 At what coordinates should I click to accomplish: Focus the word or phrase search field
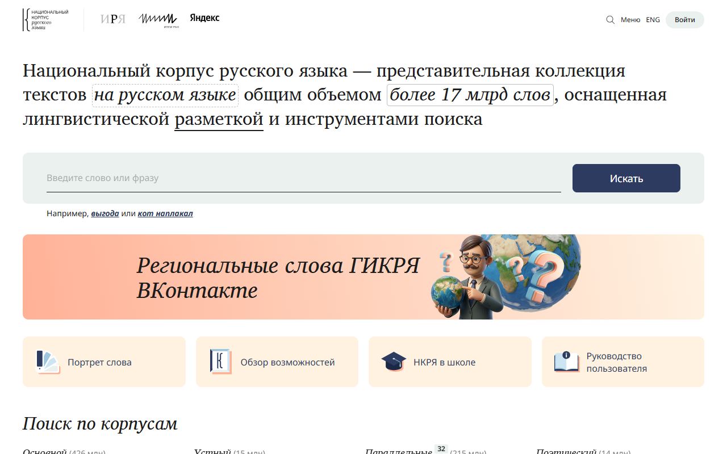(304, 178)
